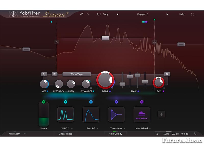Image resolution: width=204 pixels, height=147 pixels.
Task: Enter full screen mode icon
Action: [x=193, y=14]
